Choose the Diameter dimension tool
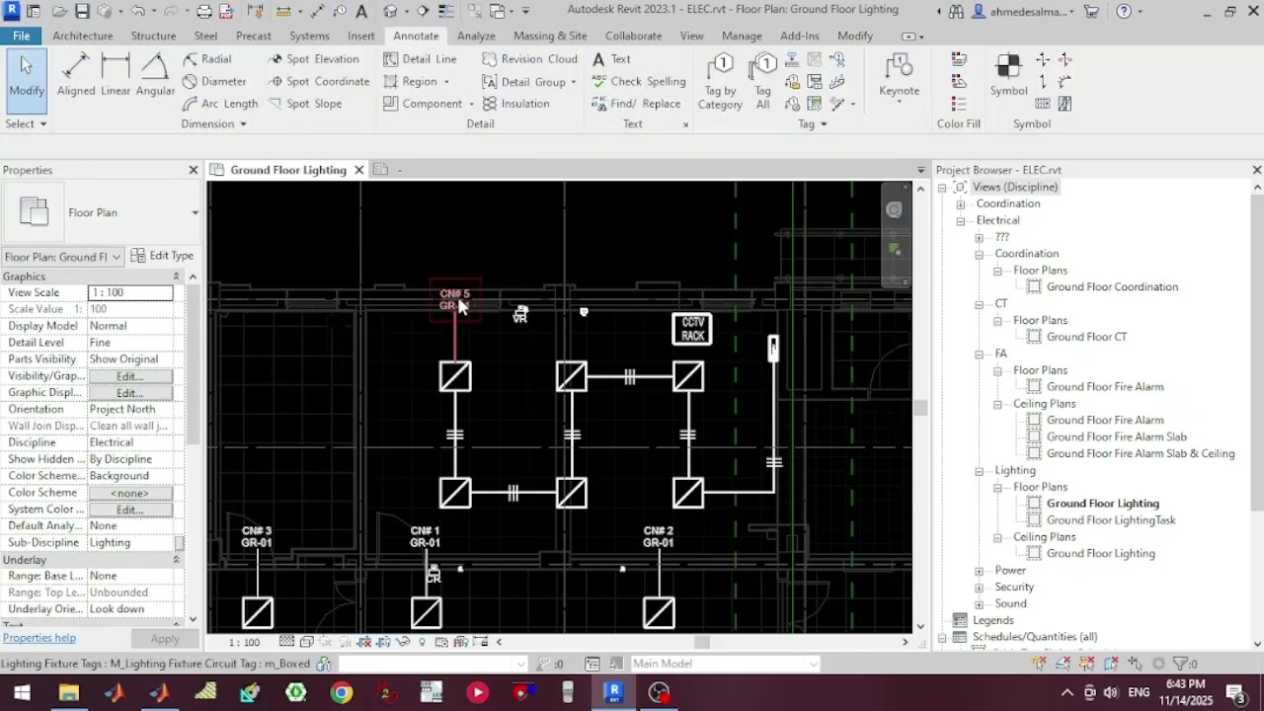1264x711 pixels. pos(214,81)
